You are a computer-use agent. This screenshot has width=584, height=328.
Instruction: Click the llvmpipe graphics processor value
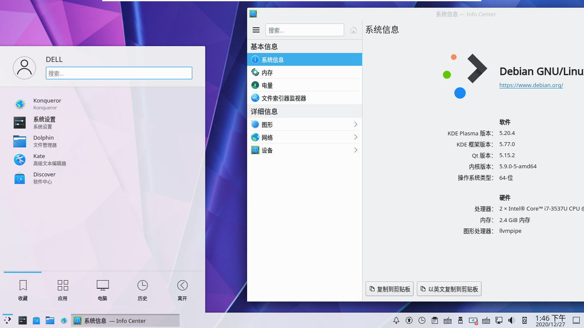click(510, 231)
